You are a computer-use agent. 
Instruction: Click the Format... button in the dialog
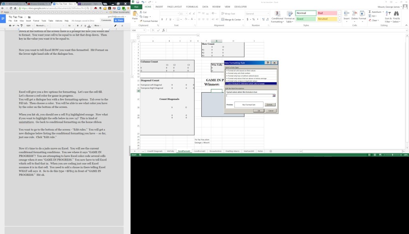click(270, 105)
